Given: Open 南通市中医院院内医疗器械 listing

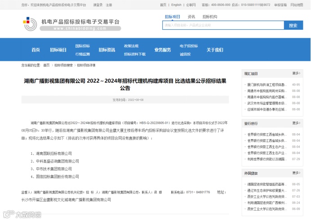Looking at the screenshot, I should point(267,97).
